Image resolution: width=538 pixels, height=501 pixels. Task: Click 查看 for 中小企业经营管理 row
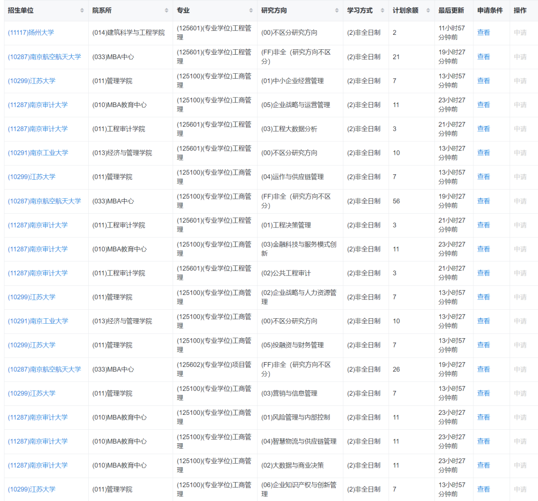483,81
